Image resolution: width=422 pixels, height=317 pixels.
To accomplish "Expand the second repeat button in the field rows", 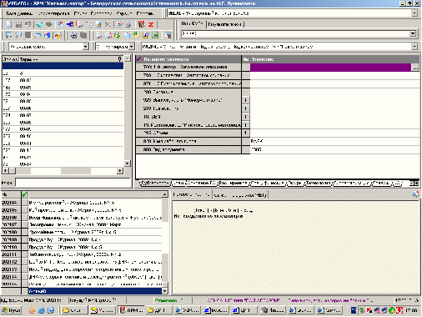I will tap(245, 108).
